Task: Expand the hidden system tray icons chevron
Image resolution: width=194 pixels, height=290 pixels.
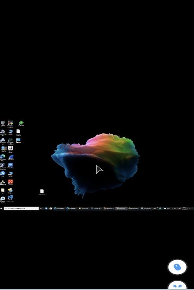Action: 172,208
